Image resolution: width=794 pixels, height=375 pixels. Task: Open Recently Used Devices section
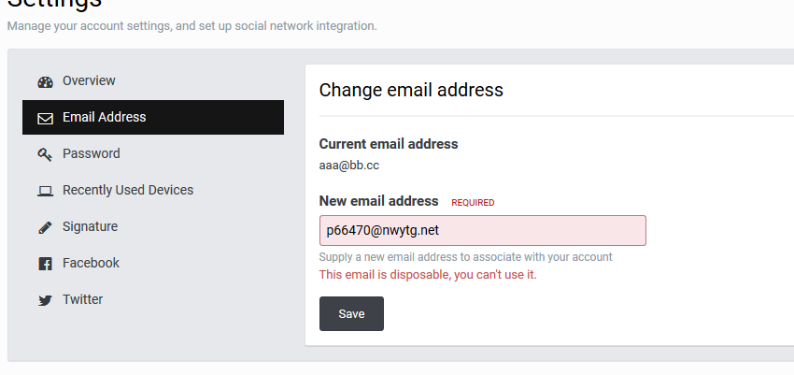[153, 190]
